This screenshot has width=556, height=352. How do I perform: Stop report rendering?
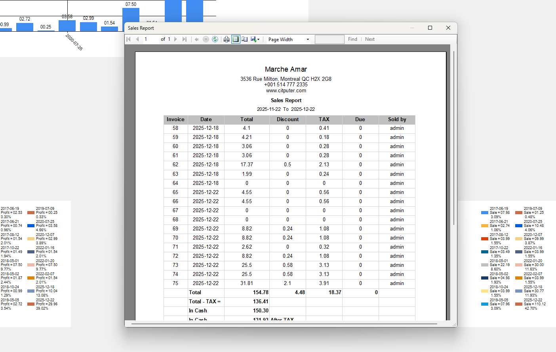click(x=206, y=39)
